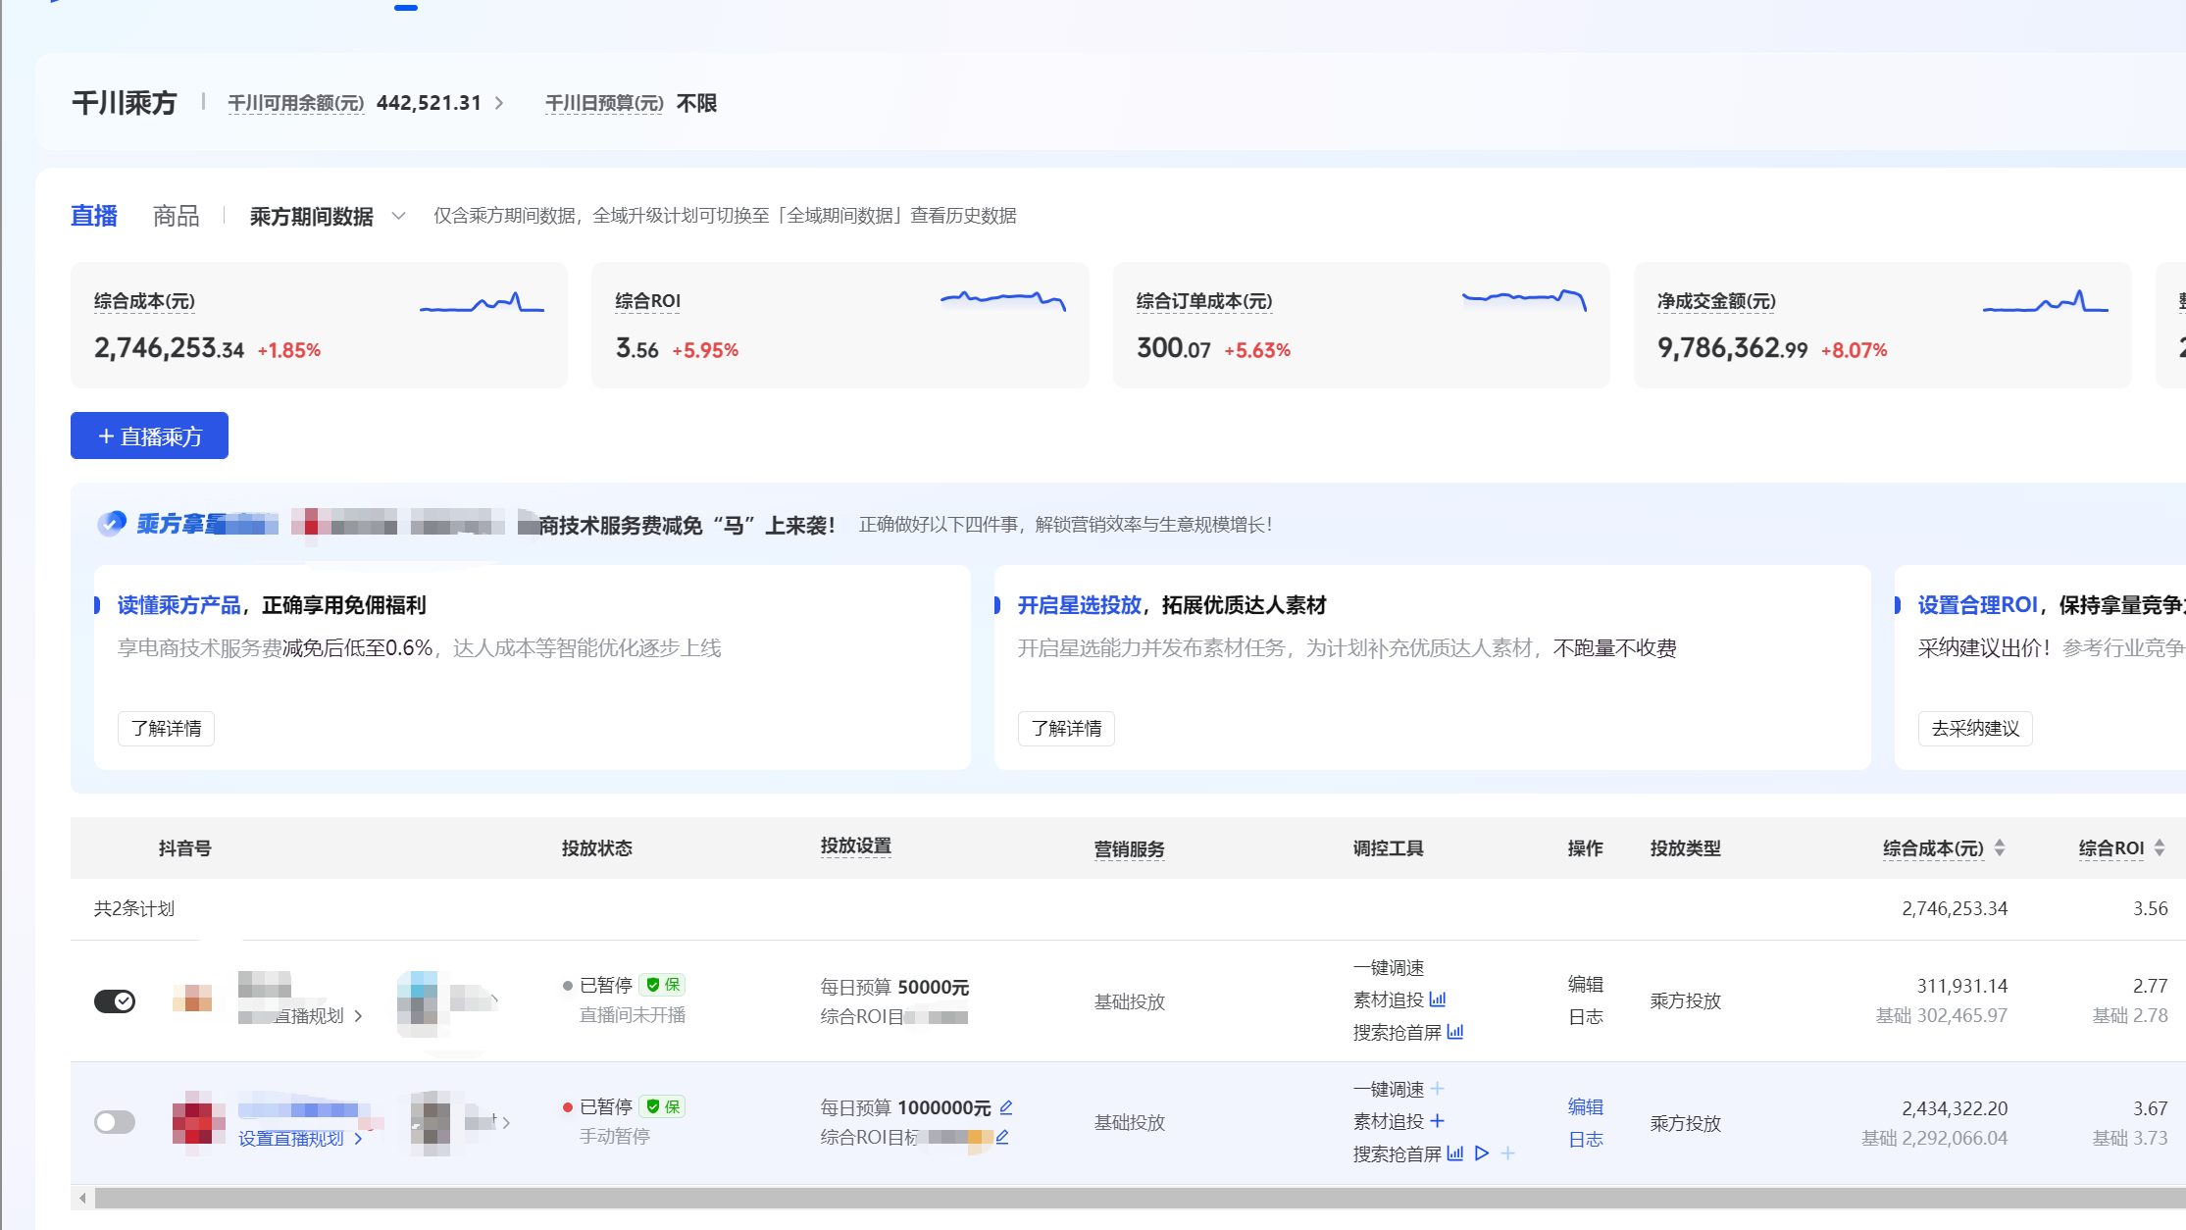Click the plus icon next to 素材追投 in second row
The image size is (2186, 1230).
click(1437, 1121)
